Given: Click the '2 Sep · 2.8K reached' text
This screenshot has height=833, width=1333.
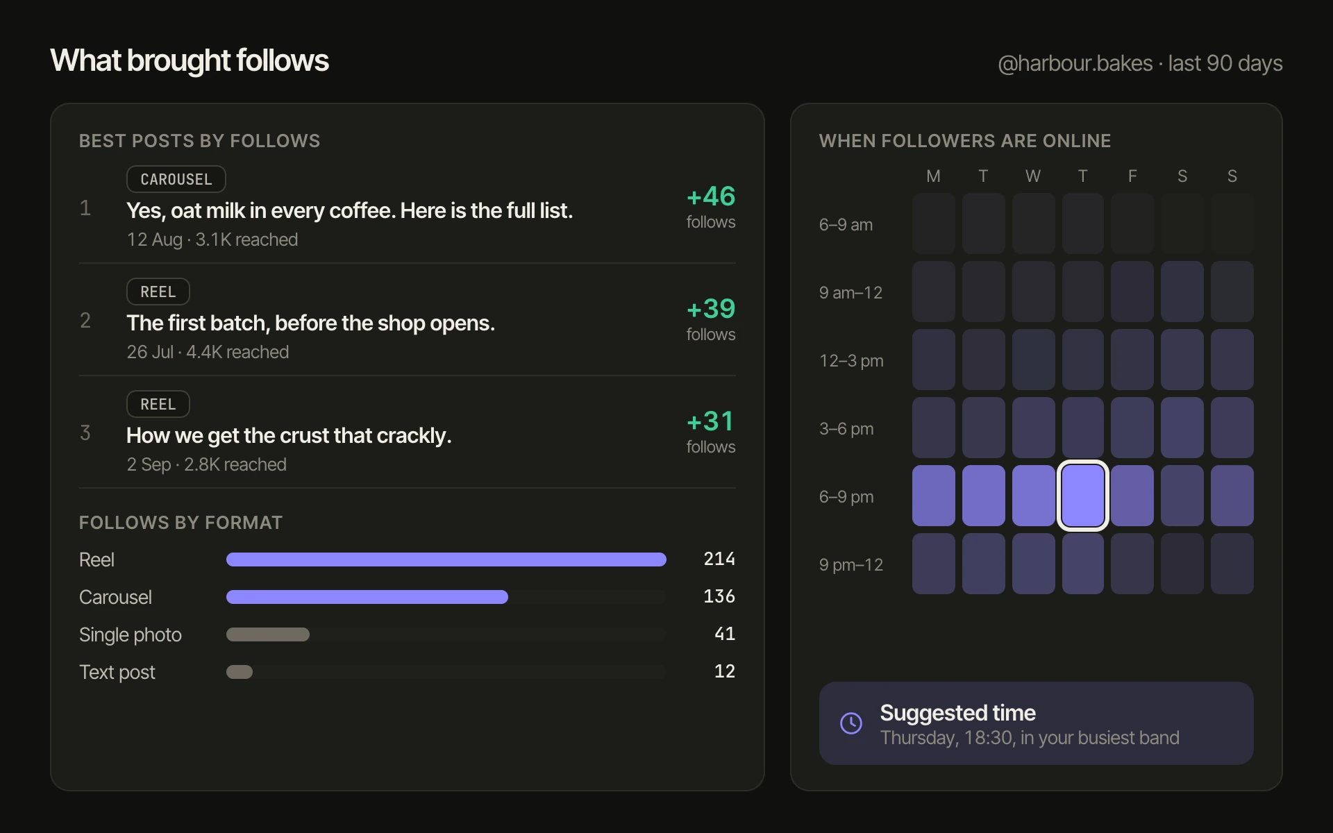Looking at the screenshot, I should [206, 464].
